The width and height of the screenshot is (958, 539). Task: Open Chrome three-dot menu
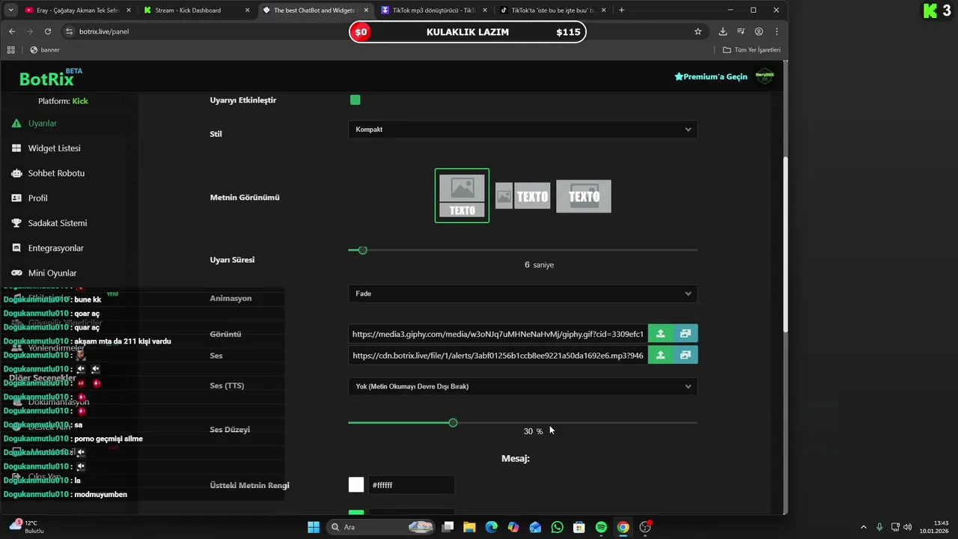(777, 31)
